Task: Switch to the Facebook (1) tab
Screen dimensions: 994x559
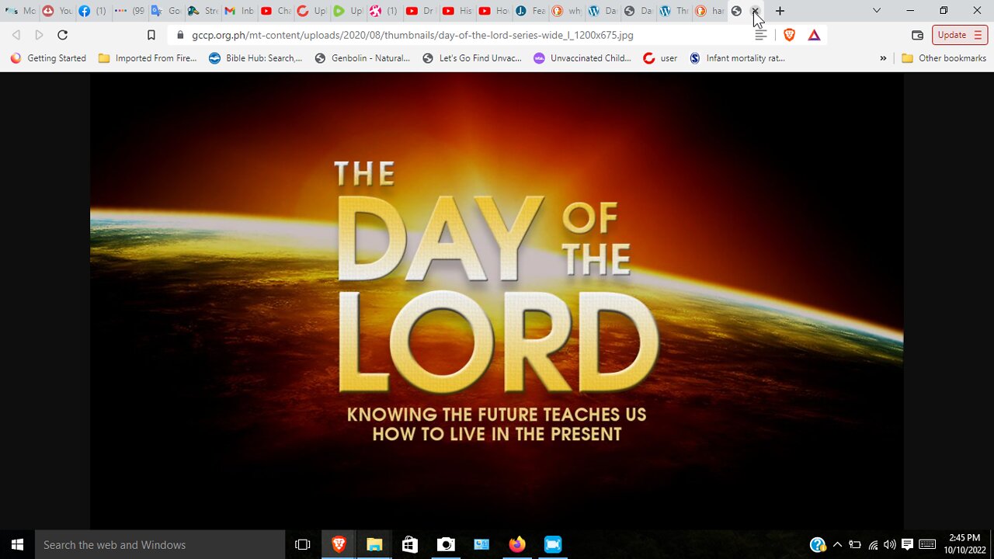Action: 93,11
